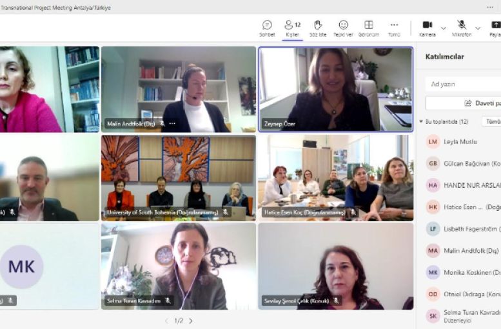This screenshot has height=329, width=501.
Task: Open the Görünüm view options
Action: pos(368,29)
